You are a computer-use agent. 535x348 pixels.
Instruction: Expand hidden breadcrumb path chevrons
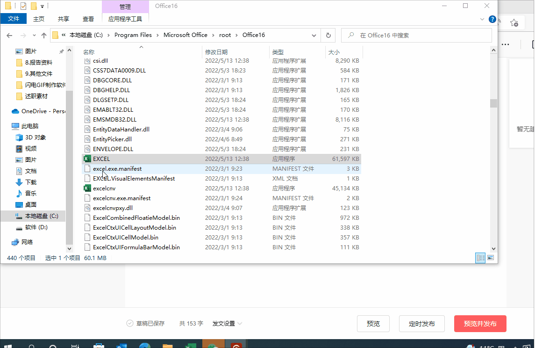point(64,35)
